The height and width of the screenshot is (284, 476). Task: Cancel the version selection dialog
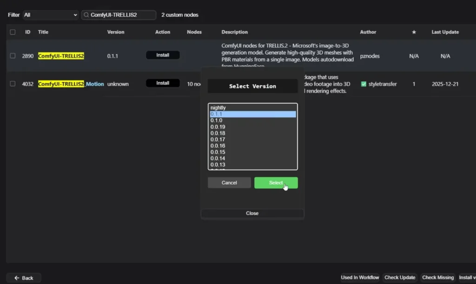coord(229,183)
